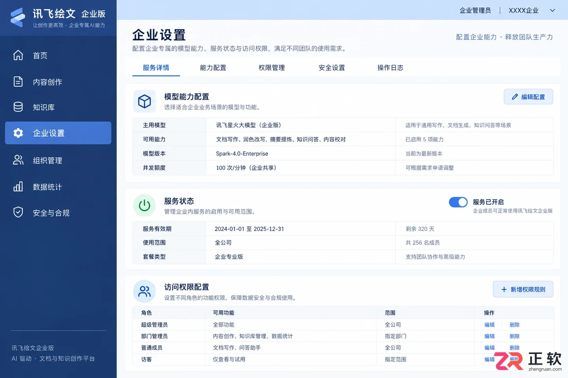
Task: Open the 权限管理 tab
Action: [272, 68]
